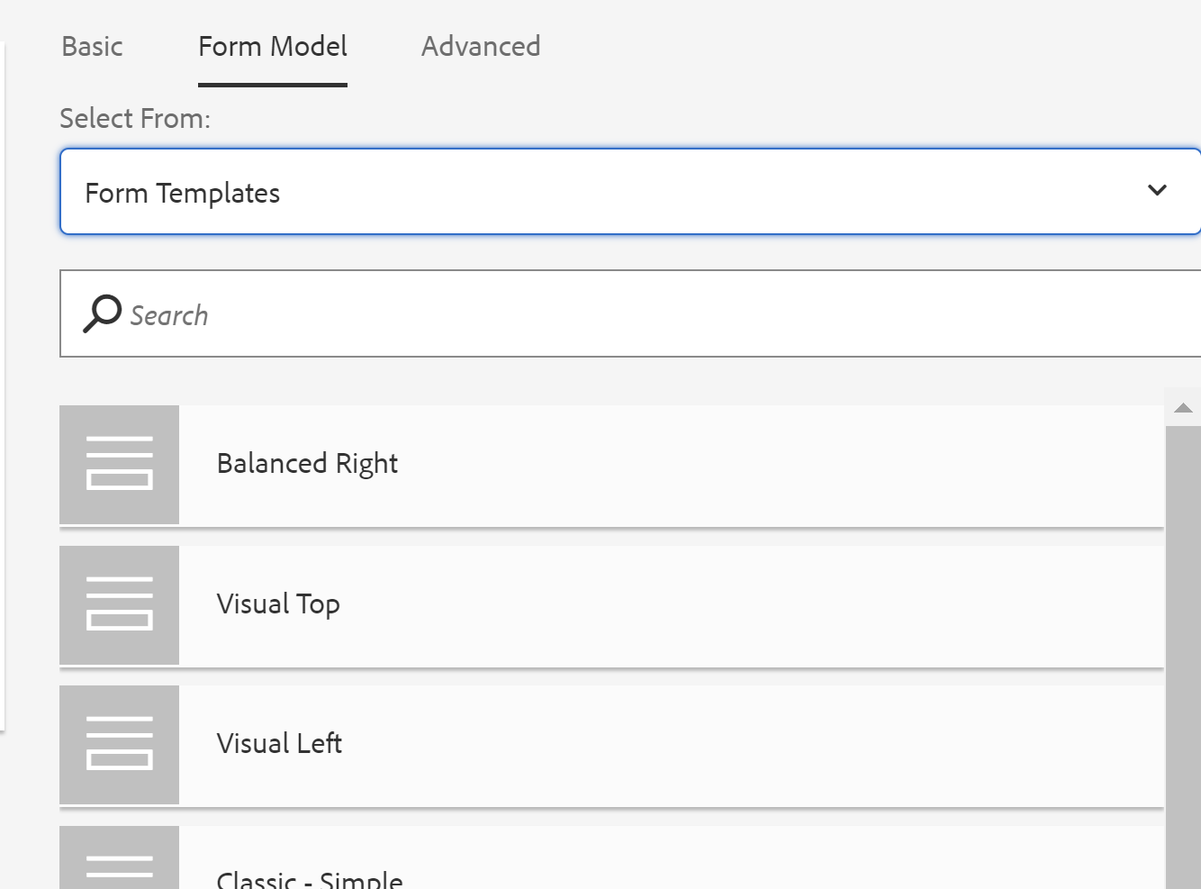Viewport: 1201px width, 889px height.
Task: Pick the Visual Left template name
Action: [x=279, y=744]
